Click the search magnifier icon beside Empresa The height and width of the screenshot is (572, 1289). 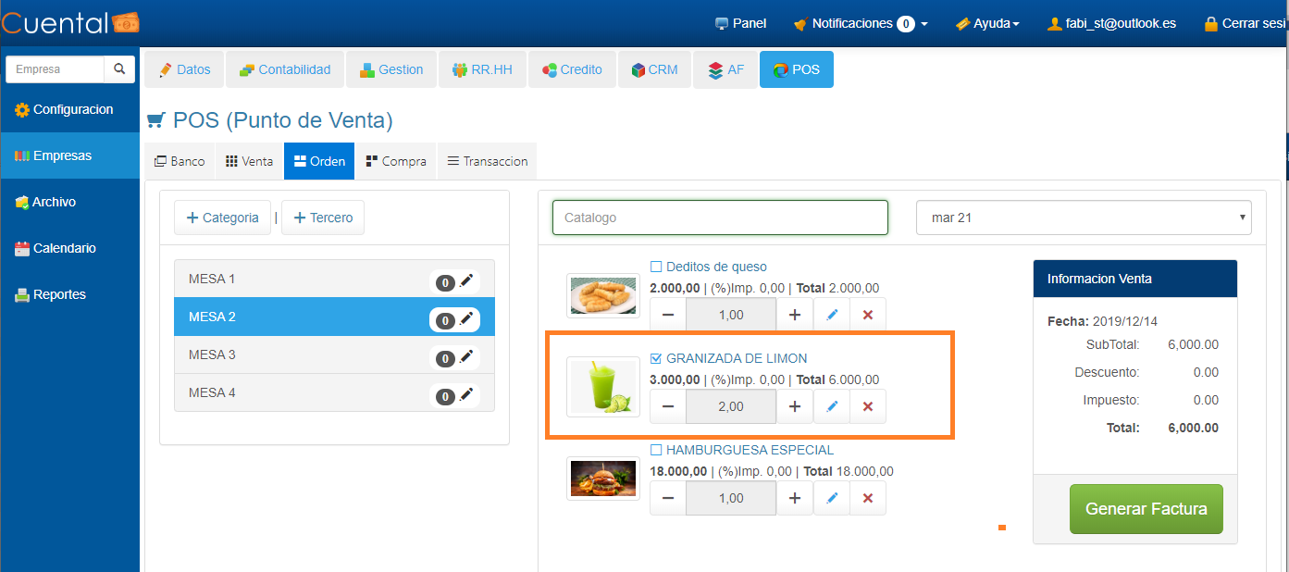(x=119, y=69)
